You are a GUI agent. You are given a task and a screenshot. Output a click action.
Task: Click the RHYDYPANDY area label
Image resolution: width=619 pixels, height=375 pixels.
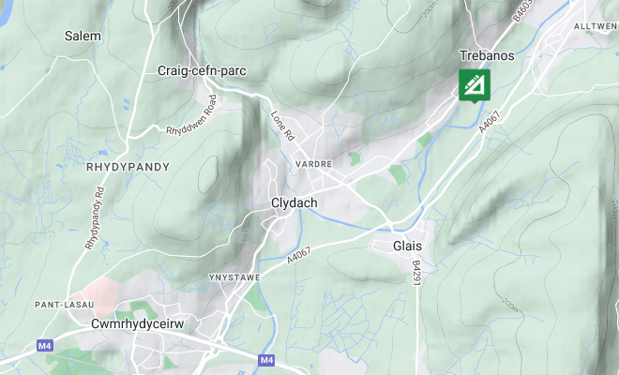click(x=128, y=167)
